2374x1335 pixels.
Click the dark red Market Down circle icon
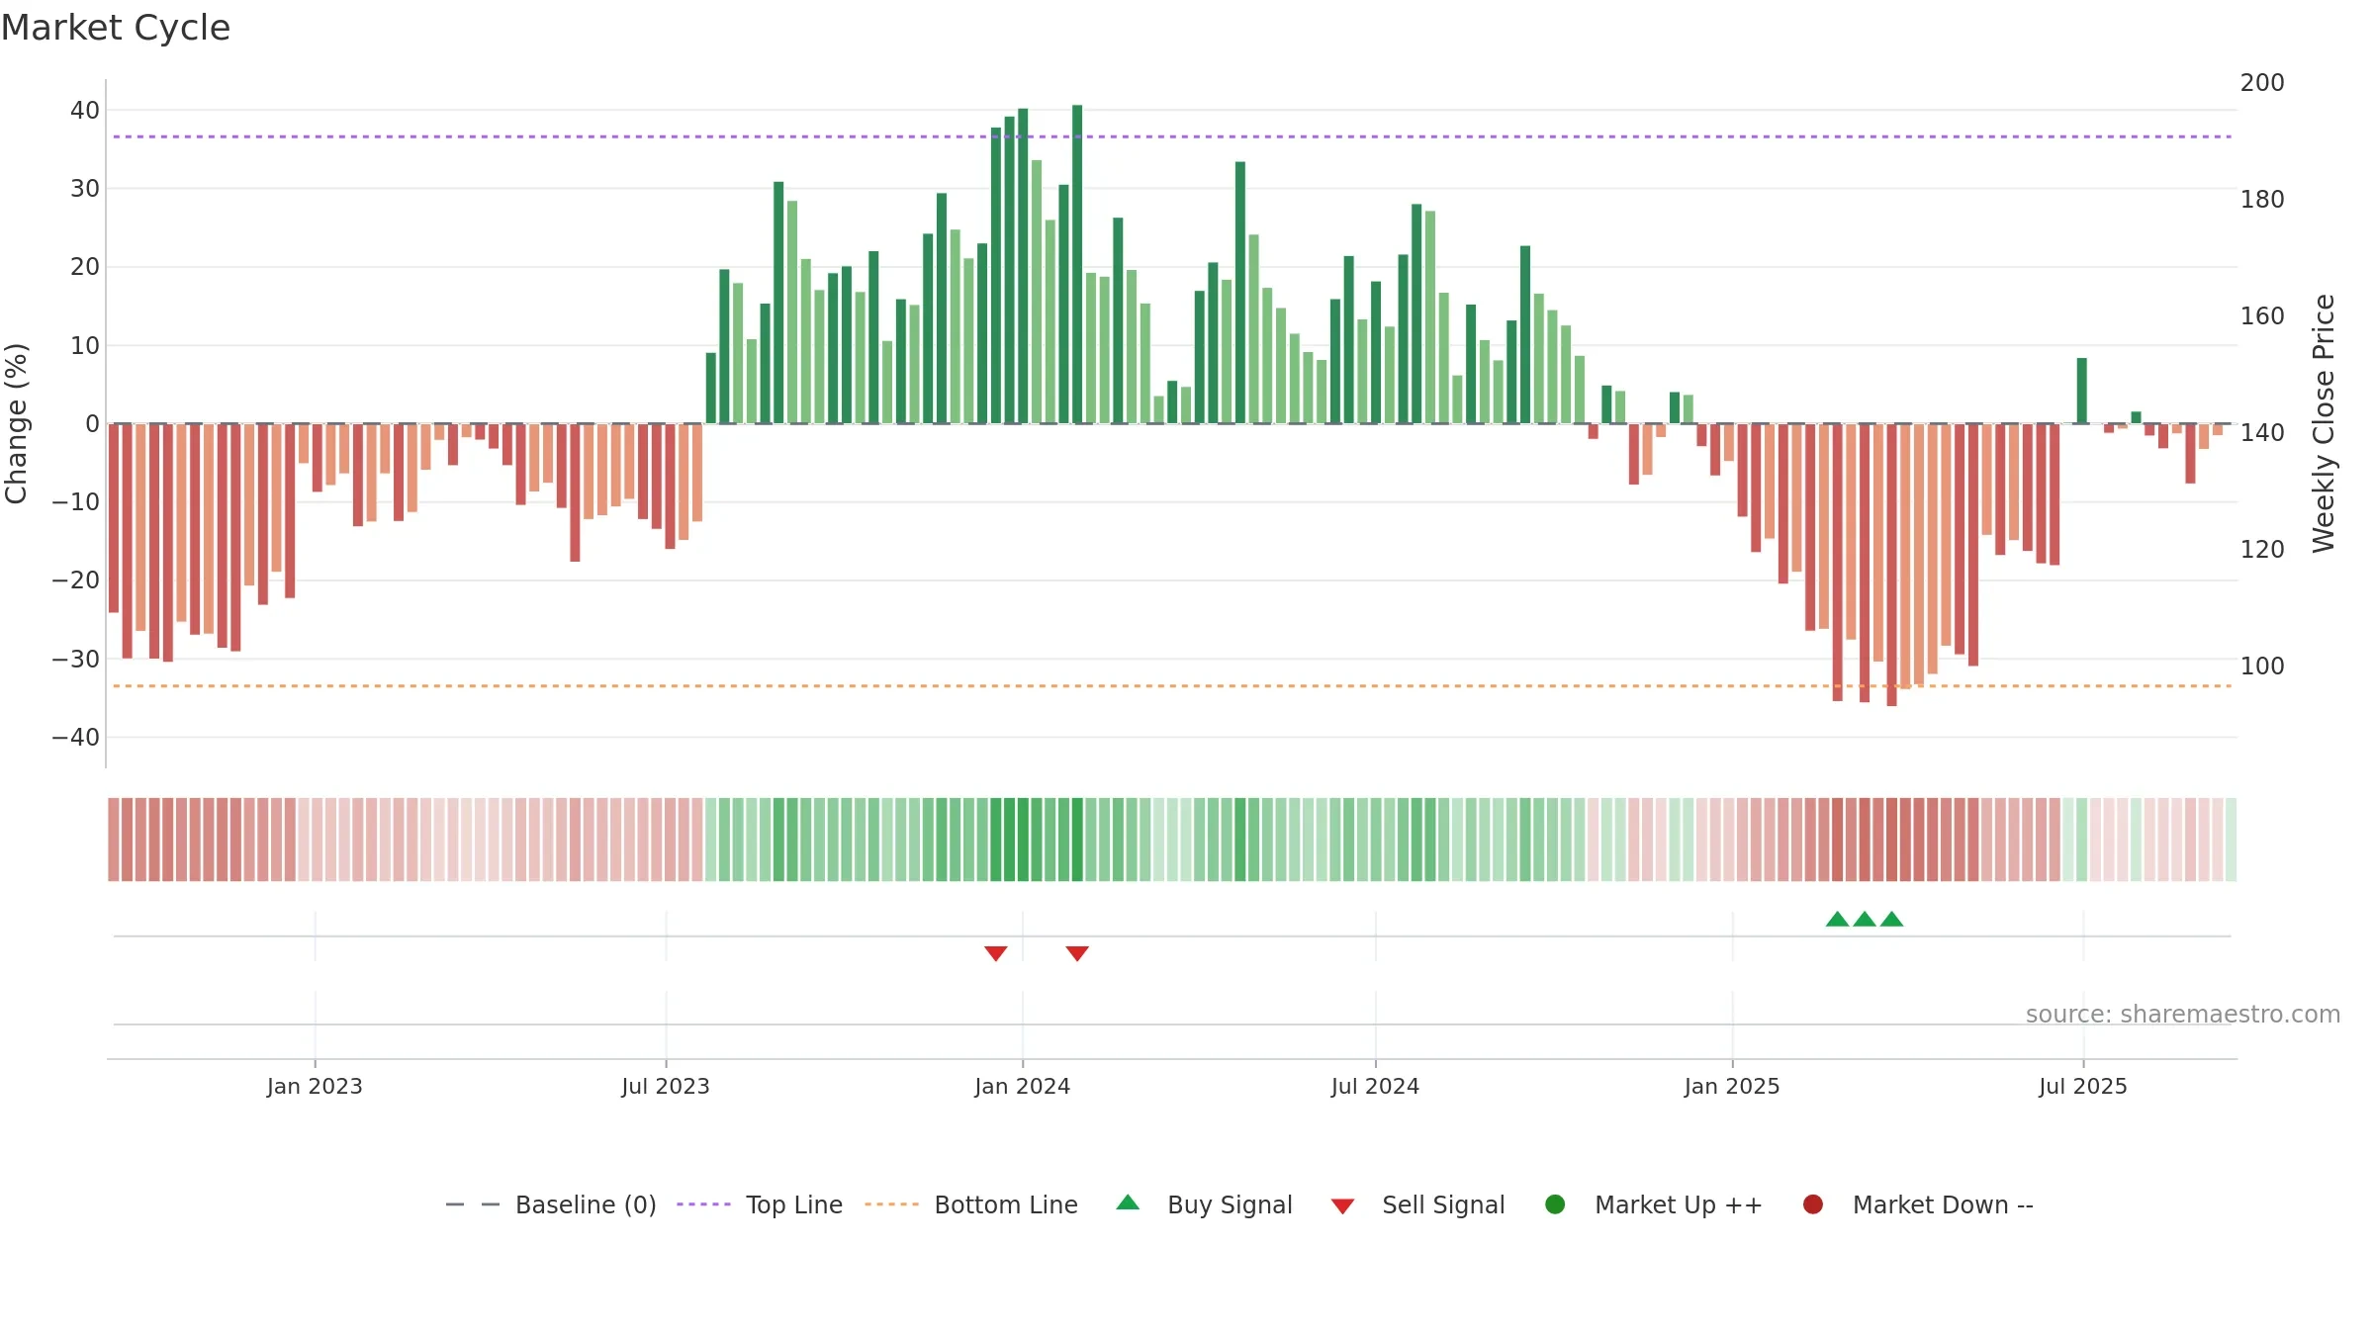point(1813,1204)
